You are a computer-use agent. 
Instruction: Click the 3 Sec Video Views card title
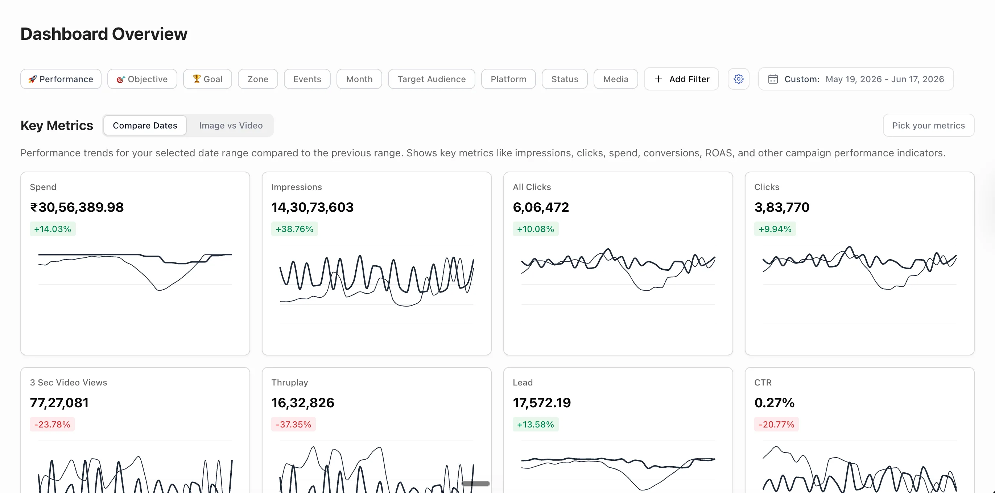[69, 382]
